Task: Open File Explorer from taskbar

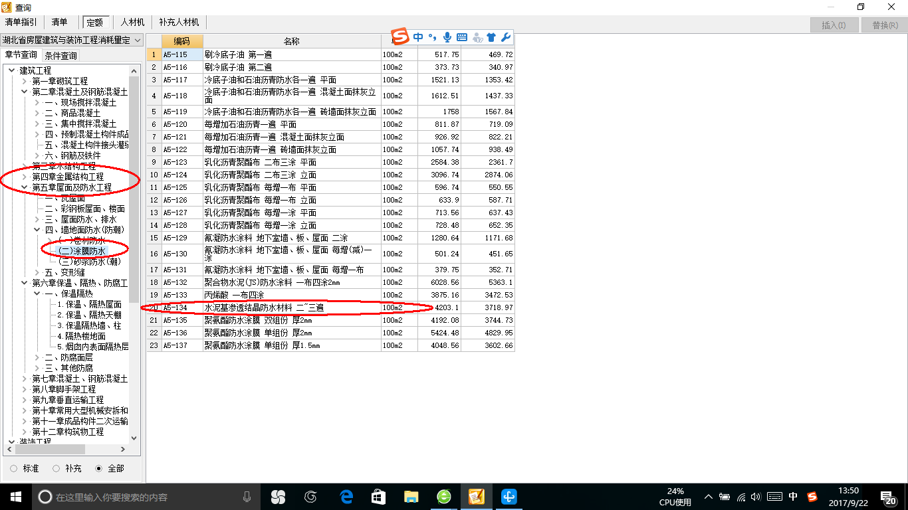Action: 411,497
